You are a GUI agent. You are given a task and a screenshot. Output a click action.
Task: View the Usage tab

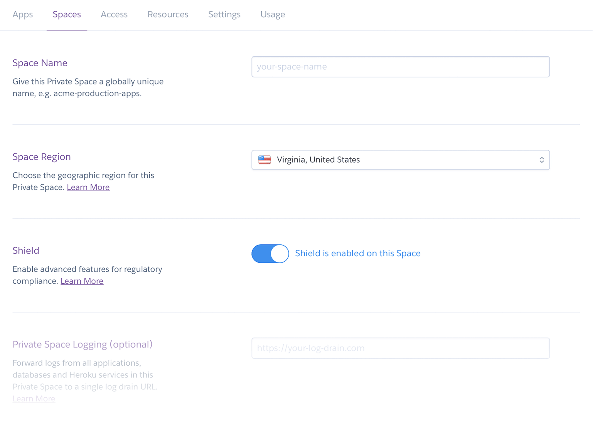pos(273,14)
